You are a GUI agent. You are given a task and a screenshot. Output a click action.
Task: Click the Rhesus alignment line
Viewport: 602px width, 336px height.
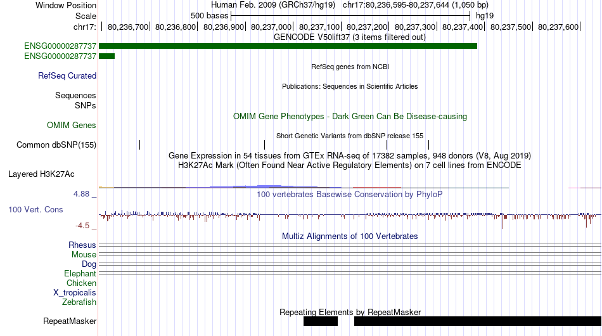pyautogui.click(x=350, y=245)
